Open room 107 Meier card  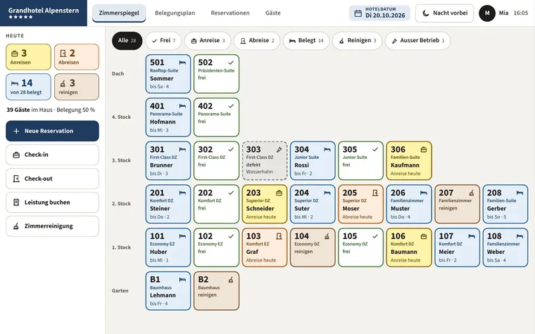[x=457, y=248]
